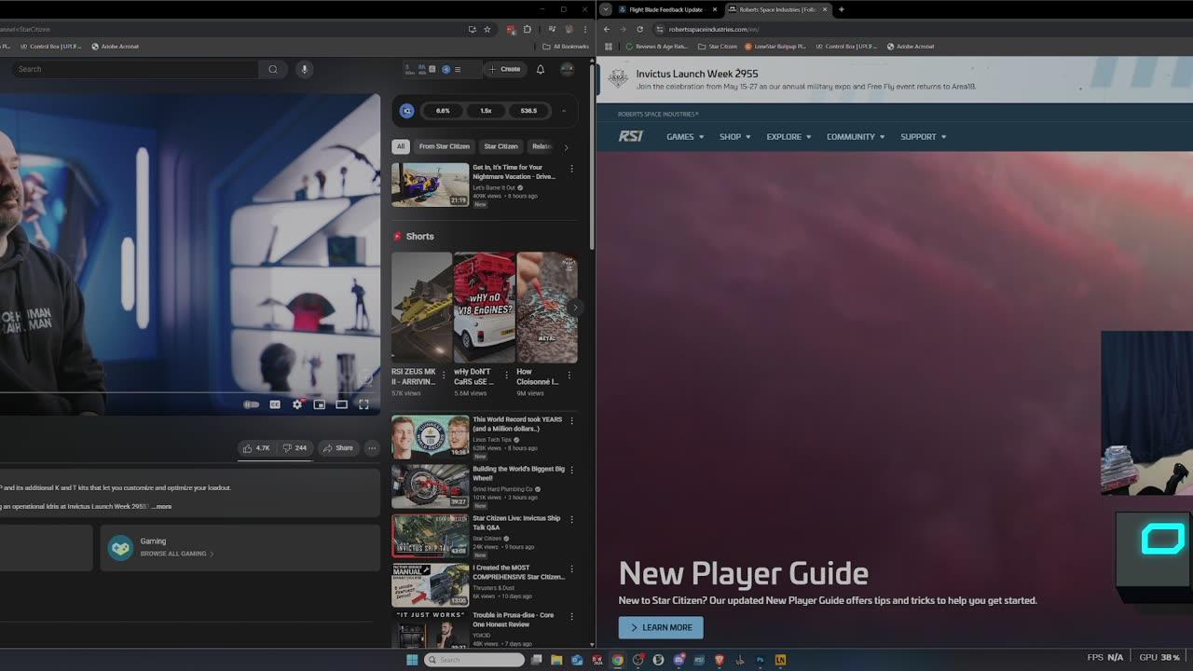This screenshot has width=1193, height=671.
Task: Enter fullscreen on the video player
Action: [x=364, y=404]
